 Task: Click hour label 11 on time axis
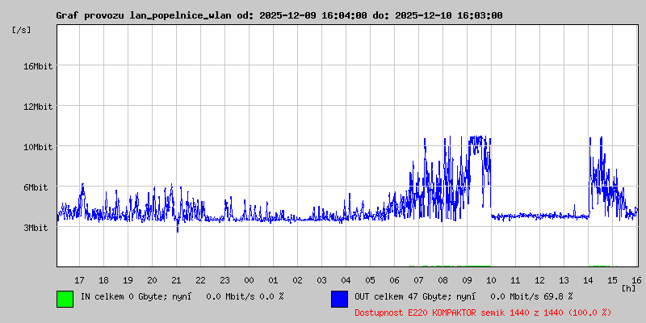515,280
